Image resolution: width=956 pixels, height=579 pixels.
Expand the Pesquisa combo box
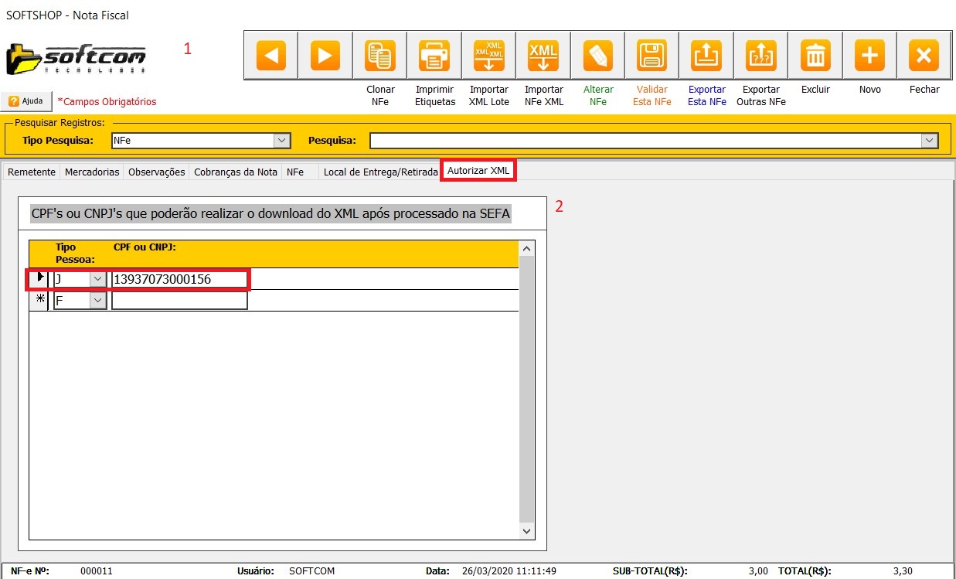[x=930, y=141]
